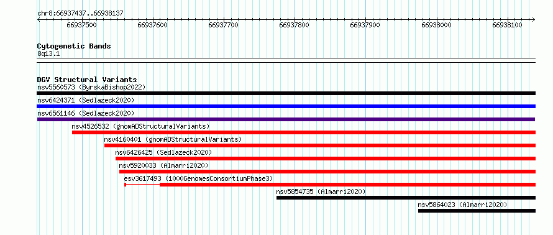Click the blue nsv6424371 variant bar
Screen dimensions: 553x235
[x=286, y=106]
